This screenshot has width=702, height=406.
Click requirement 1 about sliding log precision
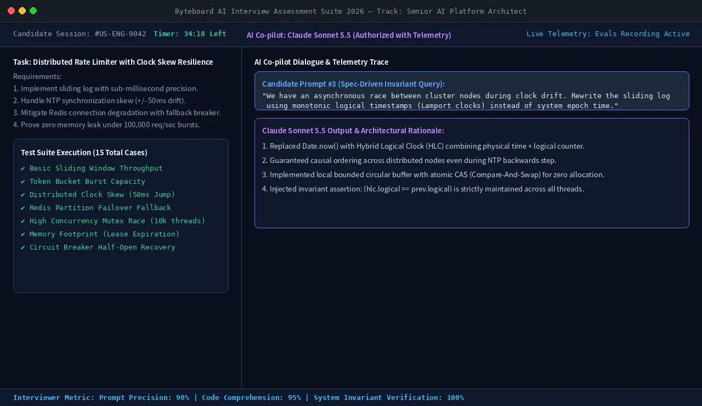tap(106, 88)
